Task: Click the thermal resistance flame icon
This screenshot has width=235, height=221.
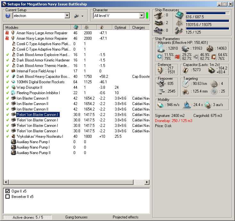Action: [x=177, y=57]
